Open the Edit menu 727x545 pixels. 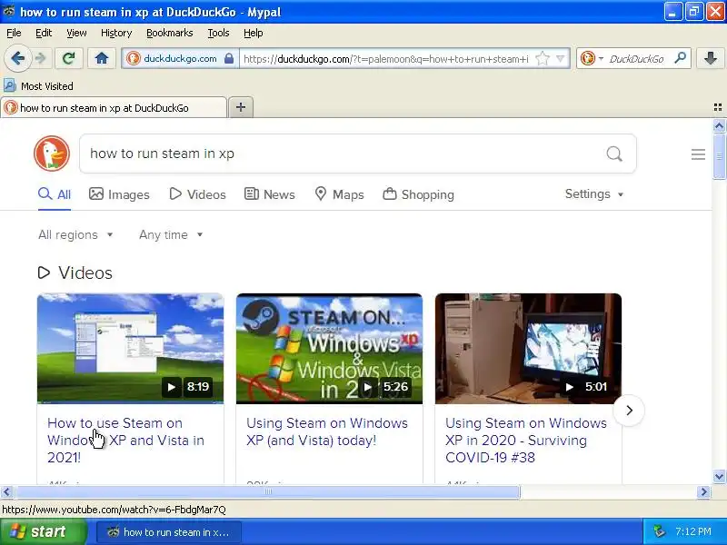tap(44, 33)
